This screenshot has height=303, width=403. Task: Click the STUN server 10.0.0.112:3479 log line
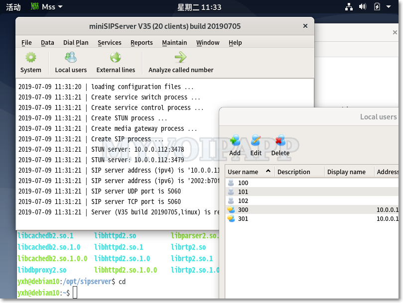coord(101,160)
